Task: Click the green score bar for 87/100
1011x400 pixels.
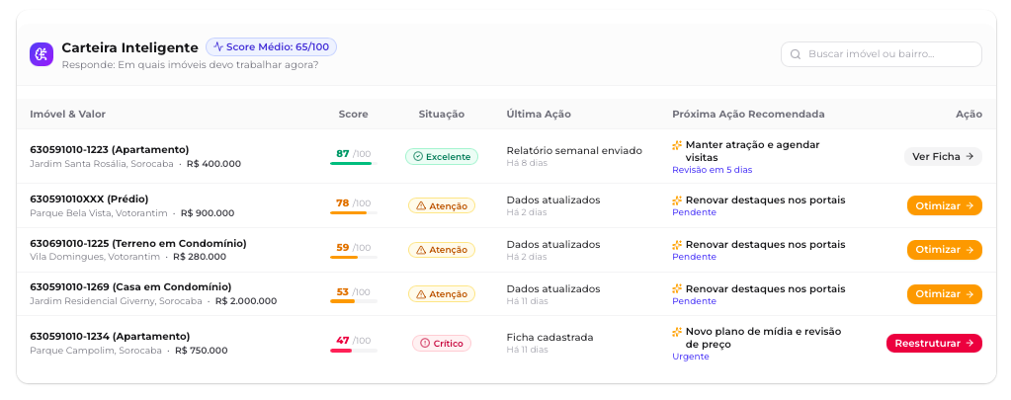Action: (x=354, y=164)
